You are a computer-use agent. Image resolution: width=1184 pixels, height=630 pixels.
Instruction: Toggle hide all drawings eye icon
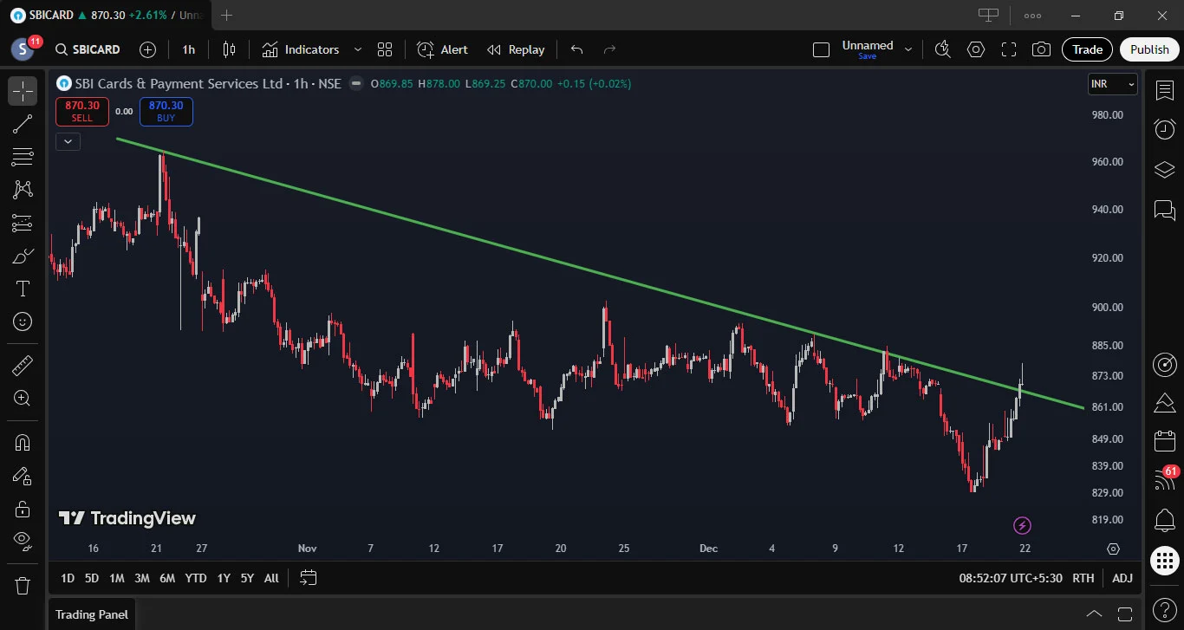pyautogui.click(x=23, y=542)
